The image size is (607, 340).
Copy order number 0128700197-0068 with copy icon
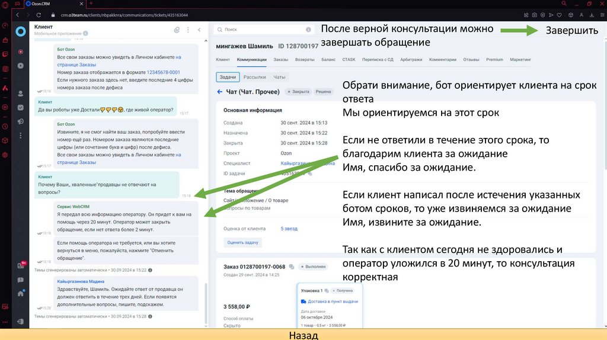pos(292,267)
